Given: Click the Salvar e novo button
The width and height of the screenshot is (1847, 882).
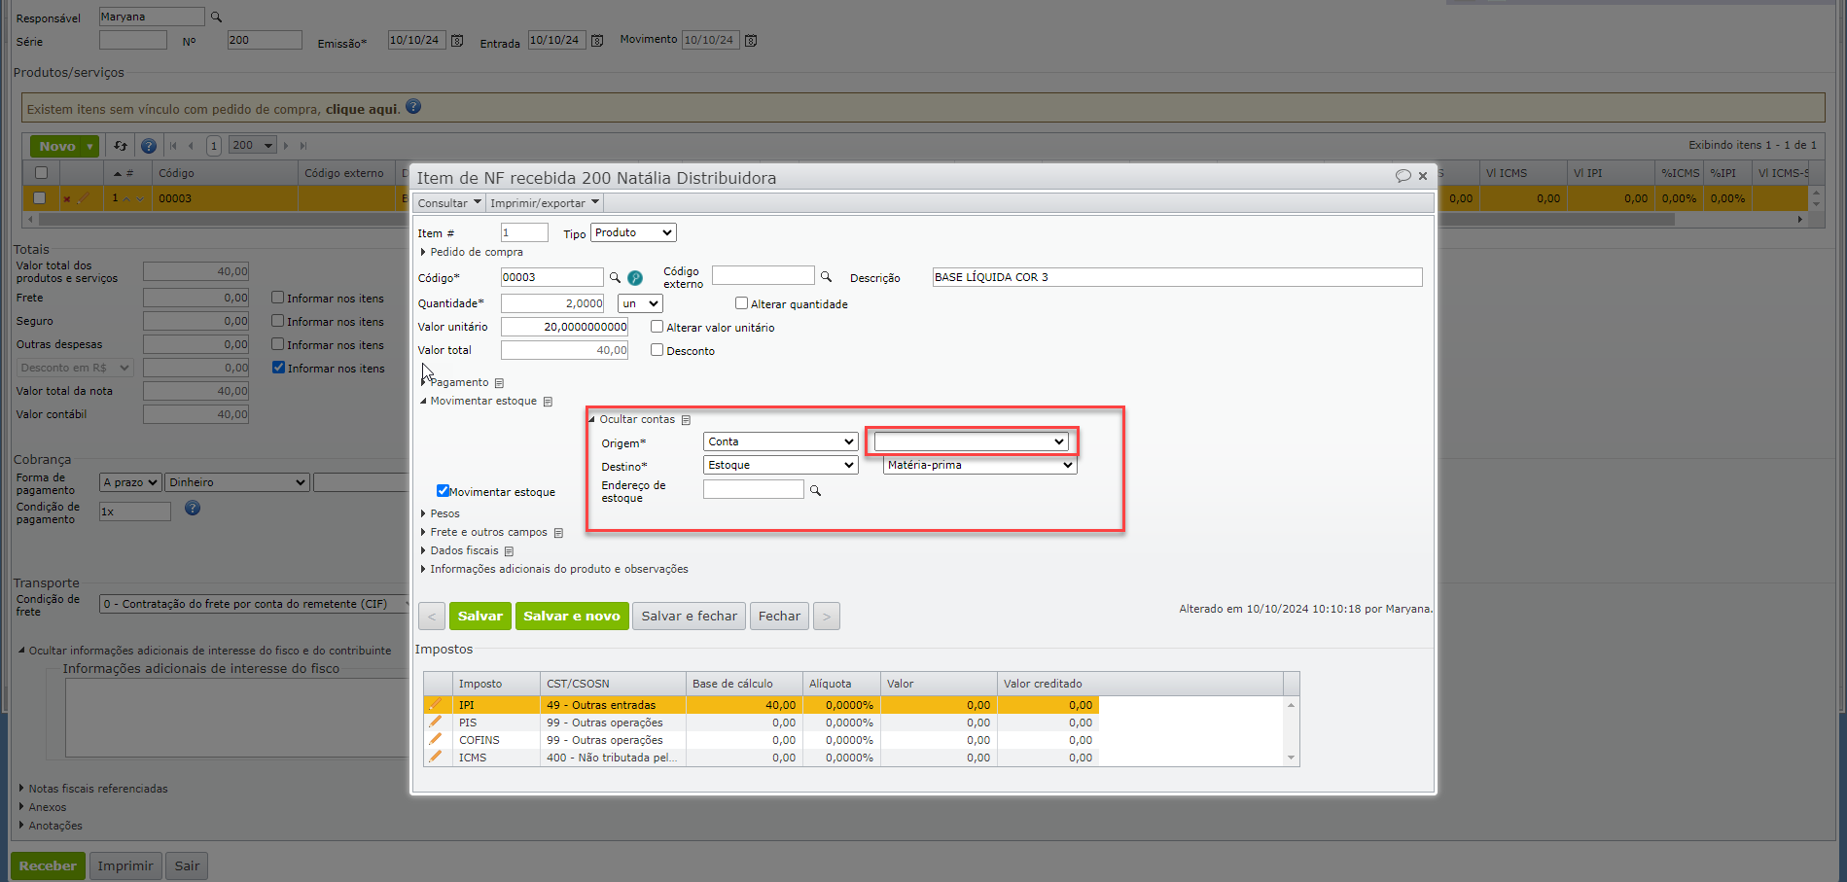Looking at the screenshot, I should click(571, 616).
